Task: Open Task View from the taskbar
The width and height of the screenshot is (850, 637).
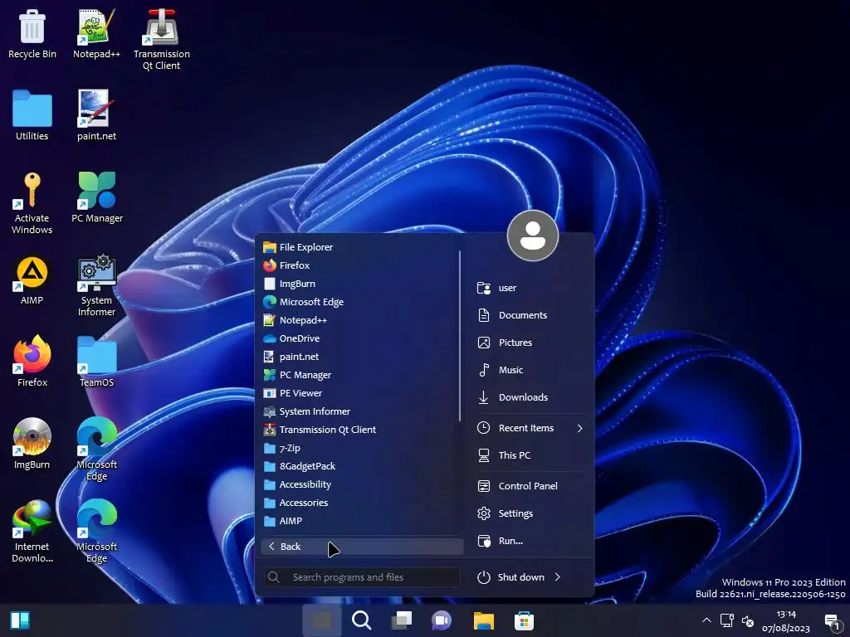Action: coord(402,620)
